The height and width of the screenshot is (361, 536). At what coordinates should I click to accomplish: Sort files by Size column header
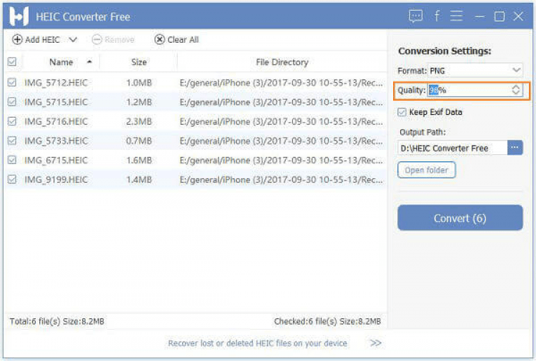click(139, 62)
